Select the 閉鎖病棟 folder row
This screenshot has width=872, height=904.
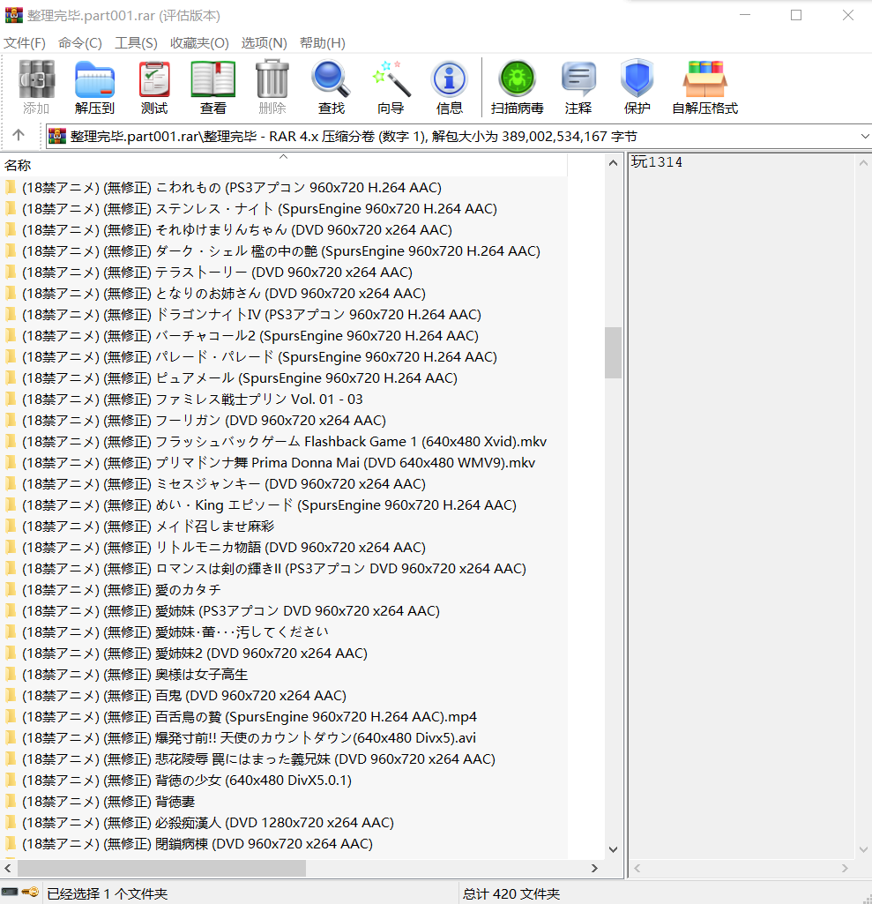pyautogui.click(x=284, y=844)
